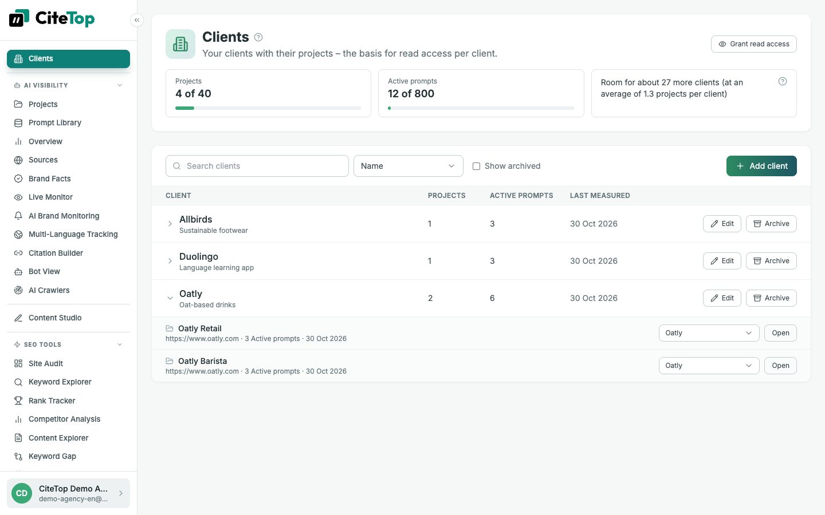
Task: Expand the Allbirds client row
Action: pyautogui.click(x=170, y=224)
